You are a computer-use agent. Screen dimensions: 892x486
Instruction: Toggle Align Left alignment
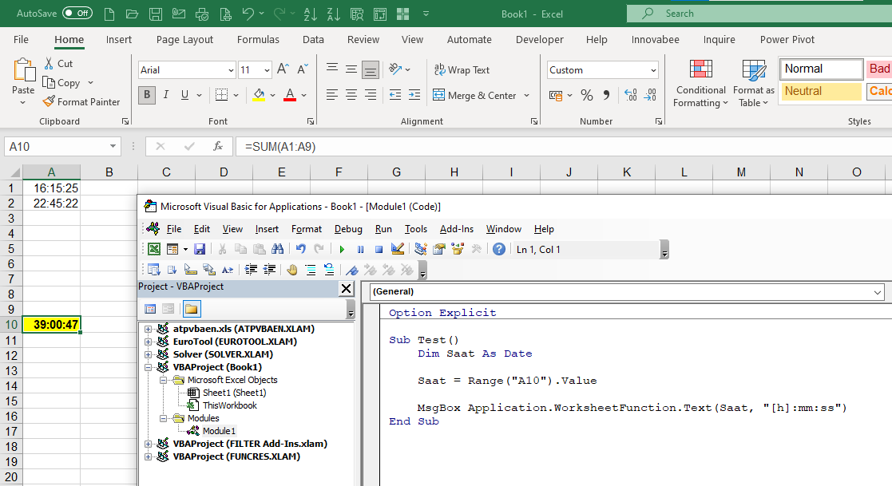coord(332,95)
